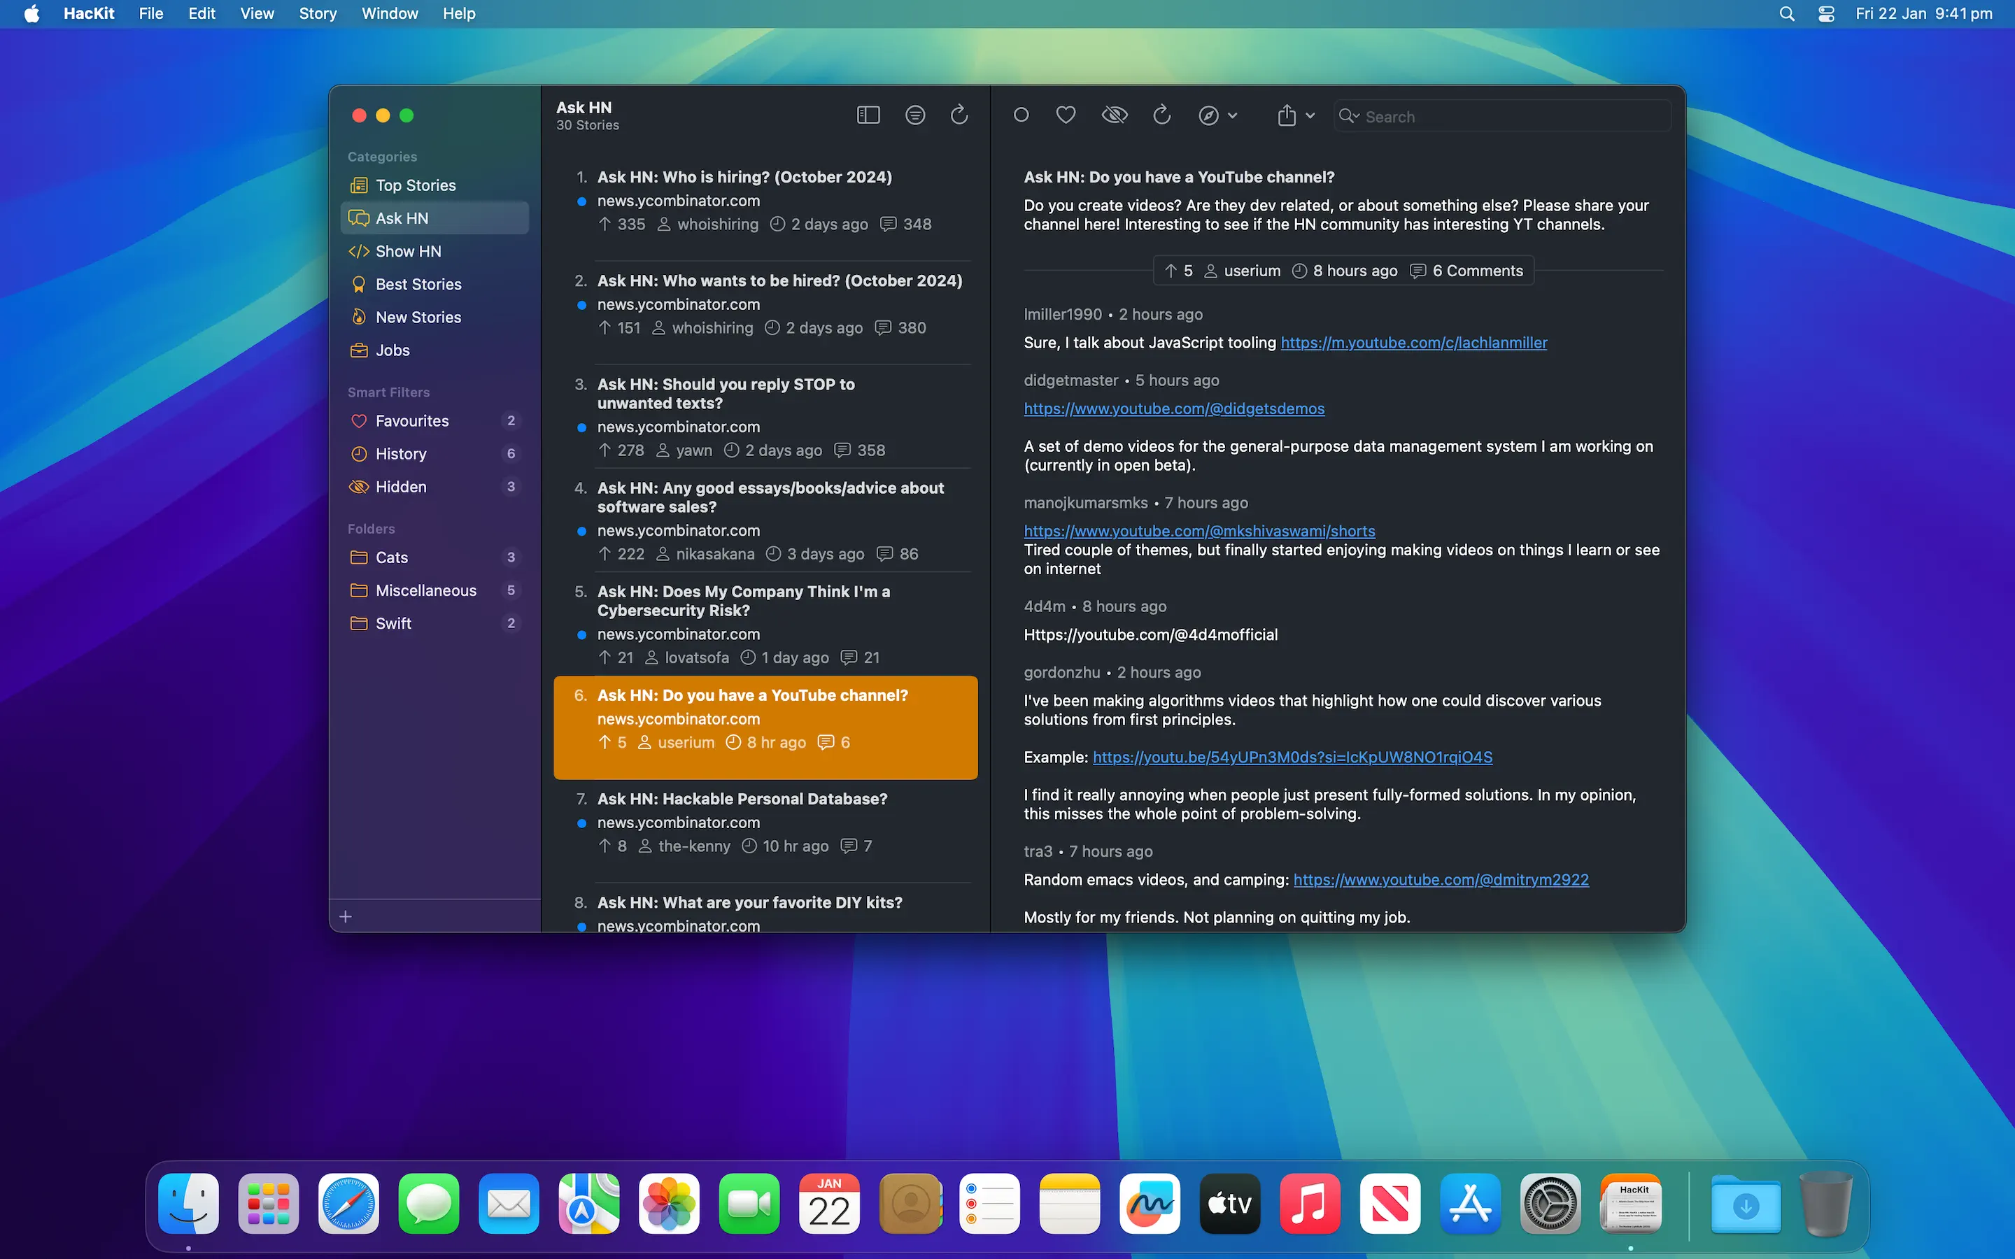Open the View menu
2015x1259 pixels.
257,13
